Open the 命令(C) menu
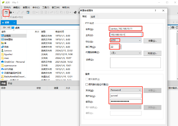 (36, 8)
